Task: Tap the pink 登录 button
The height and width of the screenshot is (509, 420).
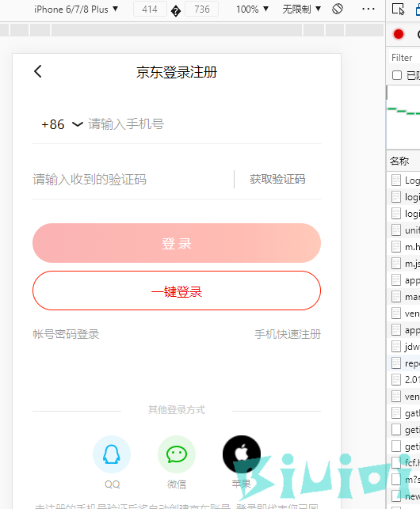Action: pyautogui.click(x=177, y=243)
